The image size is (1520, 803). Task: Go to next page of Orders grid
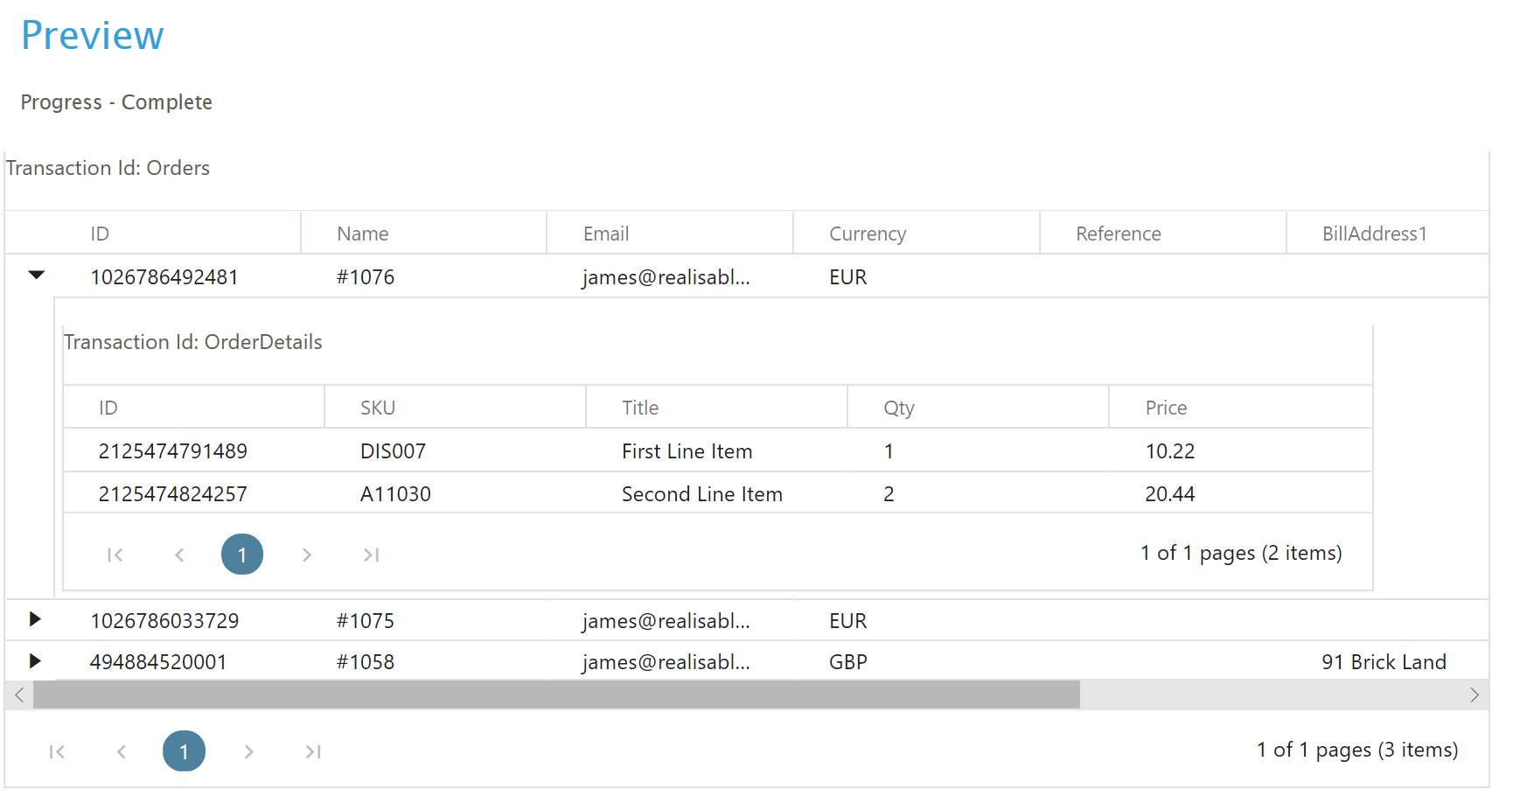(248, 751)
